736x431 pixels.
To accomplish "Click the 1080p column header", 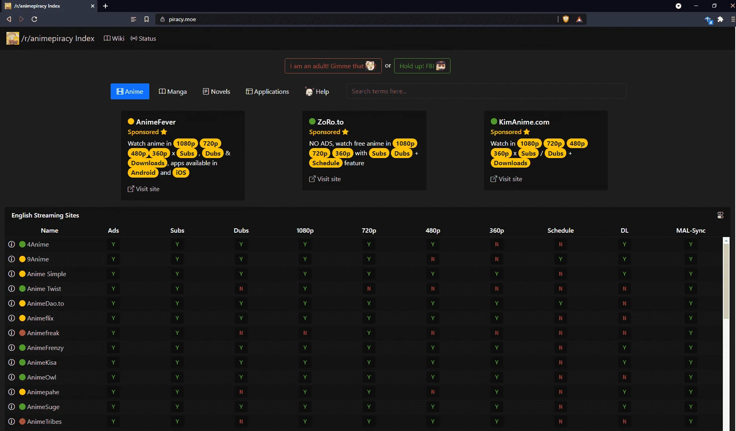I will click(305, 230).
